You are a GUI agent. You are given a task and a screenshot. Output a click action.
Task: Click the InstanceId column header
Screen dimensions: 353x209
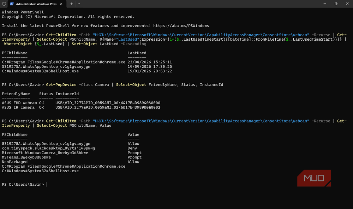point(67,94)
